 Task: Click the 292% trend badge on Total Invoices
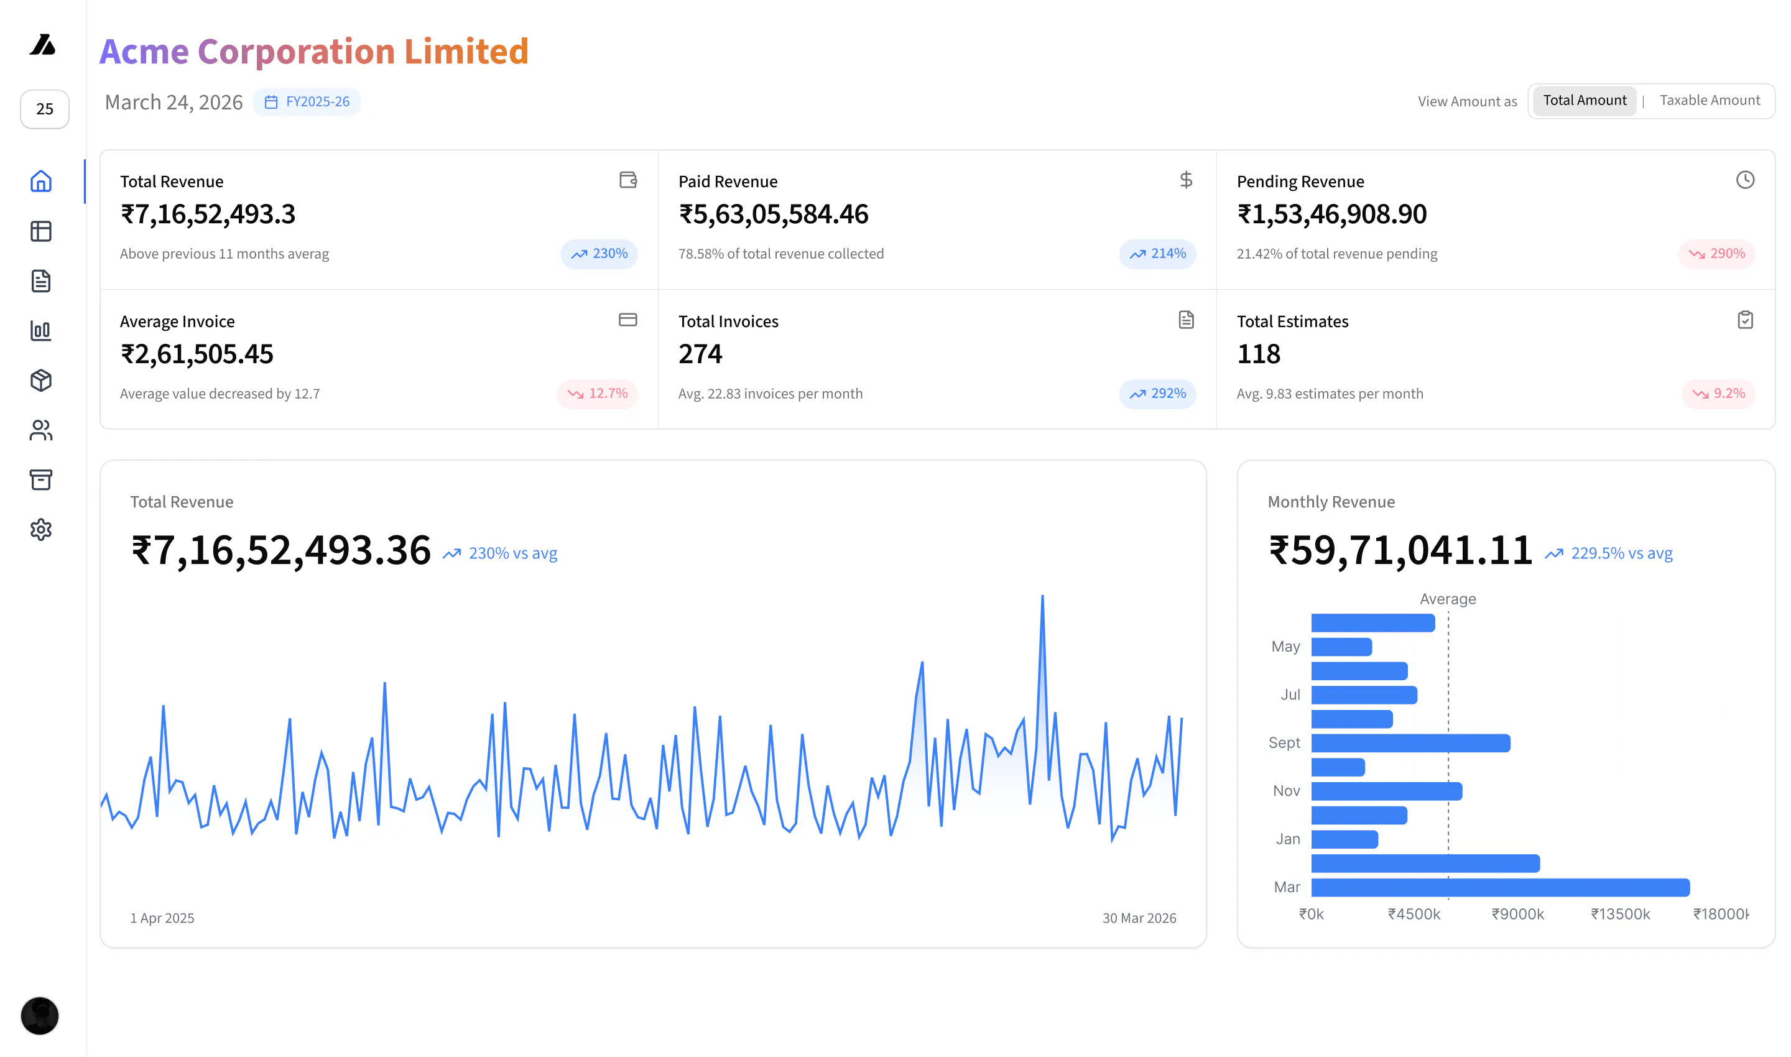coord(1158,394)
